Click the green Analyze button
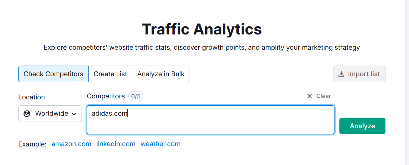Viewport: 409px width, 165px height. pyautogui.click(x=362, y=126)
